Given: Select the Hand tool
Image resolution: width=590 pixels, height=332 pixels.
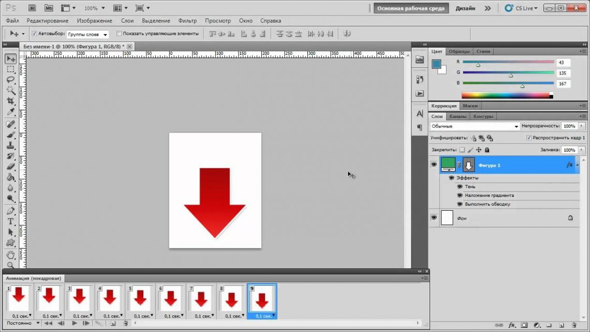Looking at the screenshot, I should [10, 254].
